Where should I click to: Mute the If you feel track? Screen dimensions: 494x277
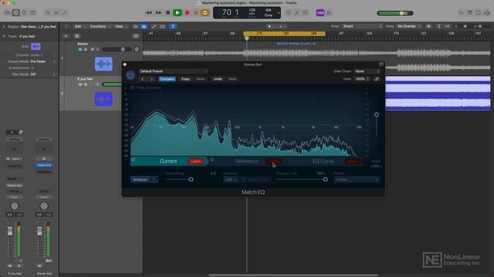point(80,85)
